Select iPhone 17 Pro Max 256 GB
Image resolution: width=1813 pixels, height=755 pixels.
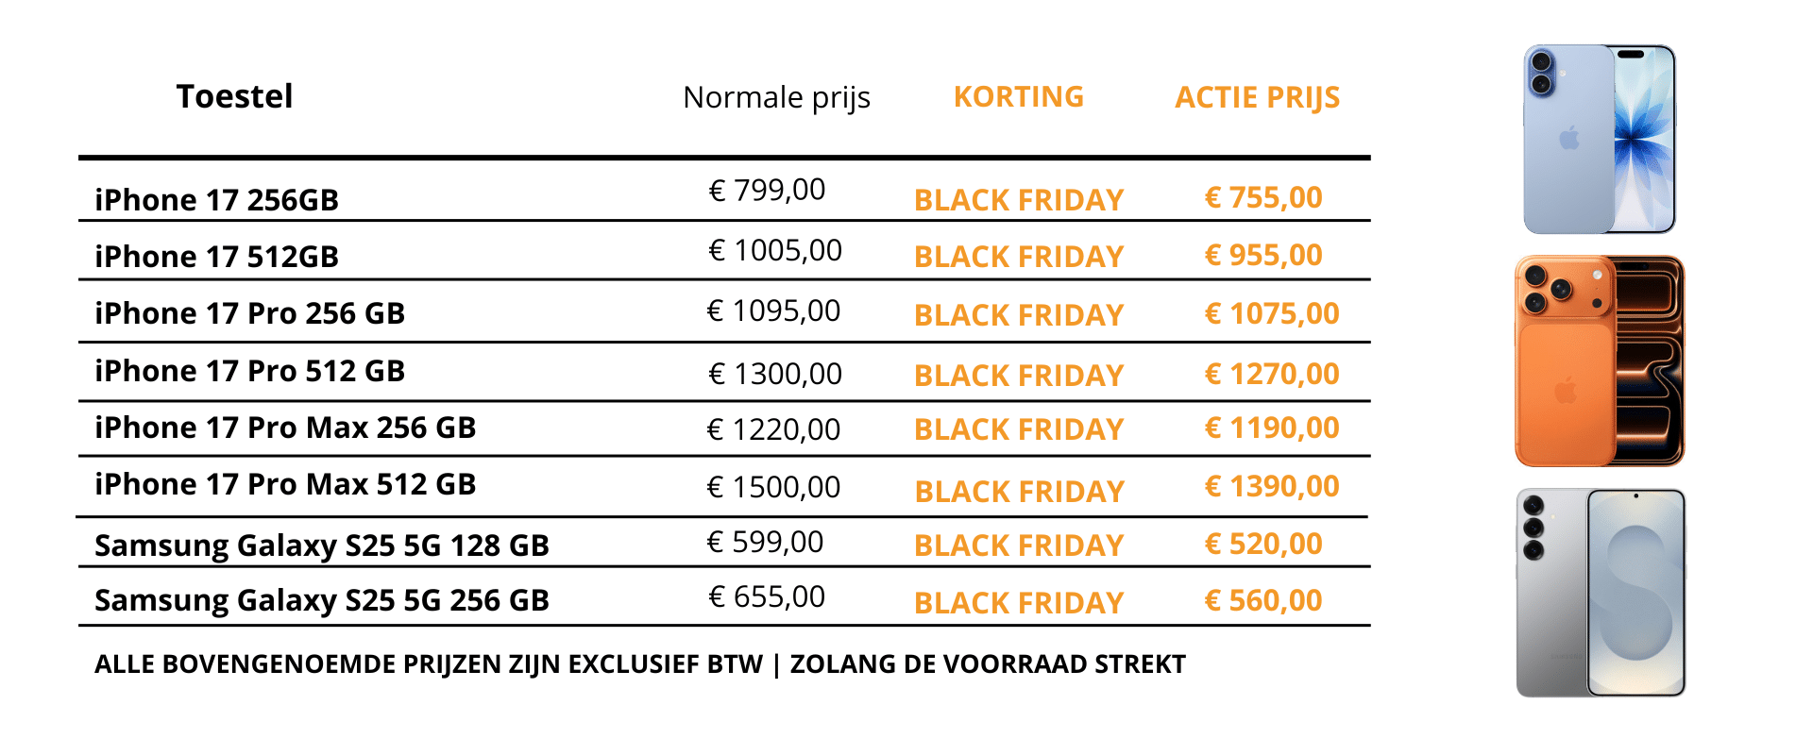(x=285, y=428)
